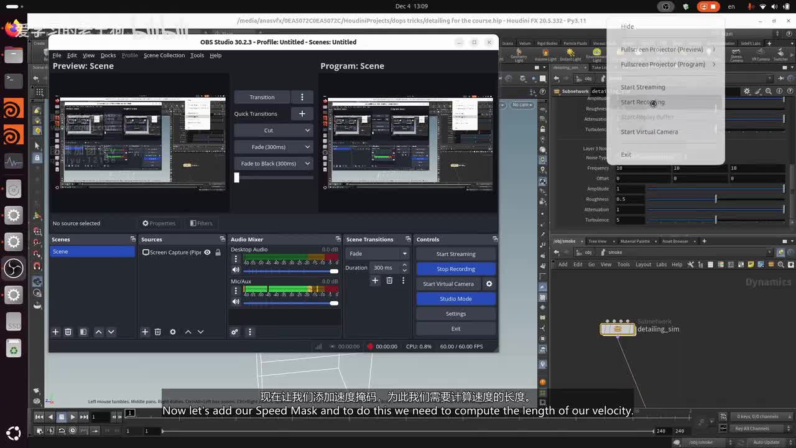Toggle Screen Capture source visibility eye
This screenshot has width=796, height=448.
coord(208,252)
